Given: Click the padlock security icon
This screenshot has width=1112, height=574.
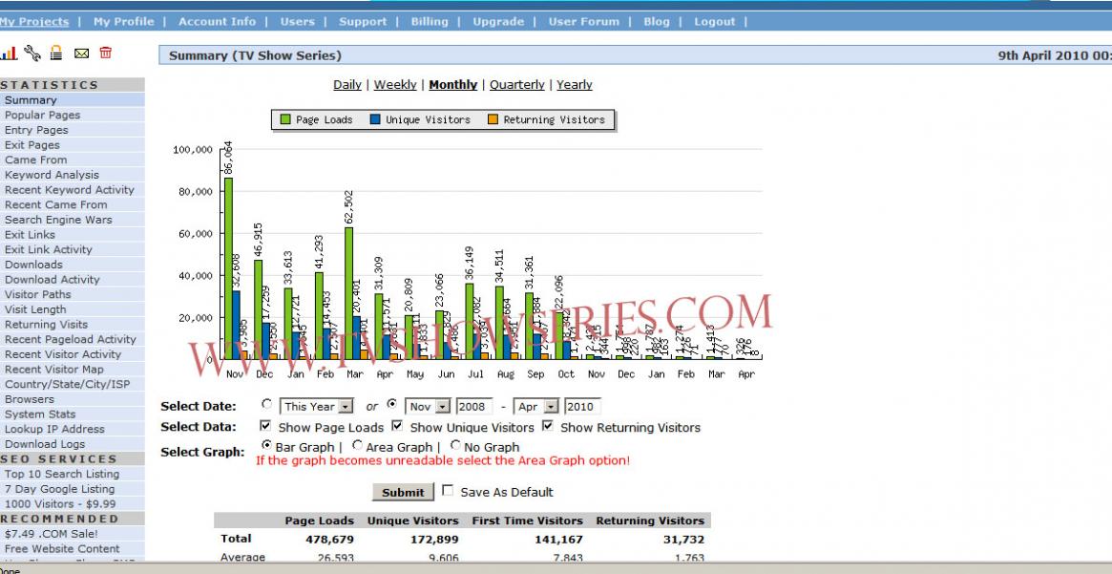Looking at the screenshot, I should point(56,53).
